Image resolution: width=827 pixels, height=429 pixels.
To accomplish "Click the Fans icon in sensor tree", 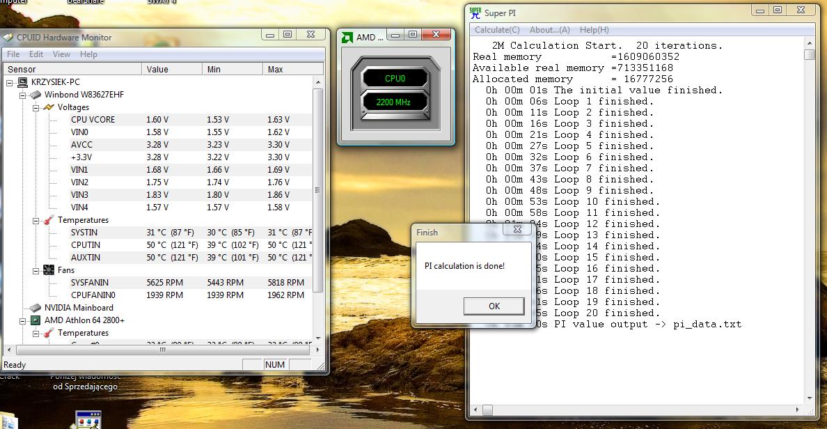I will pyautogui.click(x=48, y=270).
